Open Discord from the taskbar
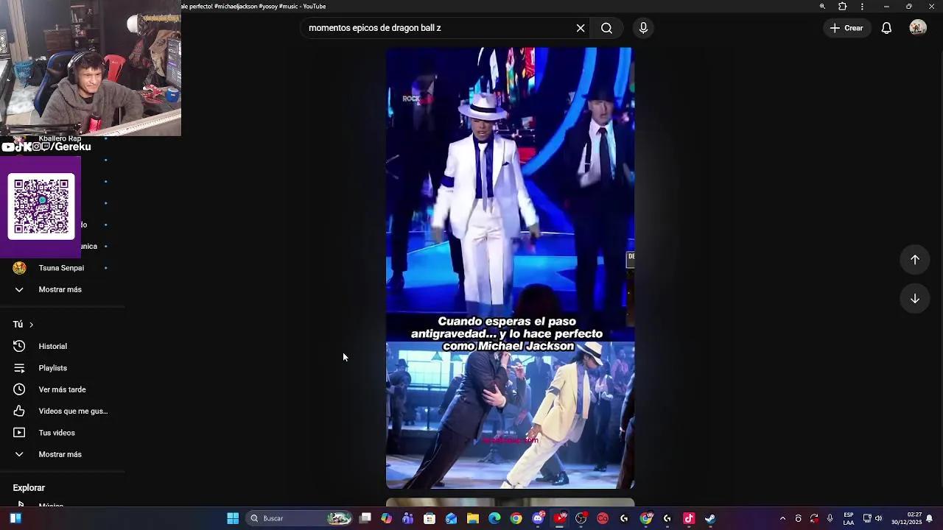The image size is (943, 530). point(538,518)
